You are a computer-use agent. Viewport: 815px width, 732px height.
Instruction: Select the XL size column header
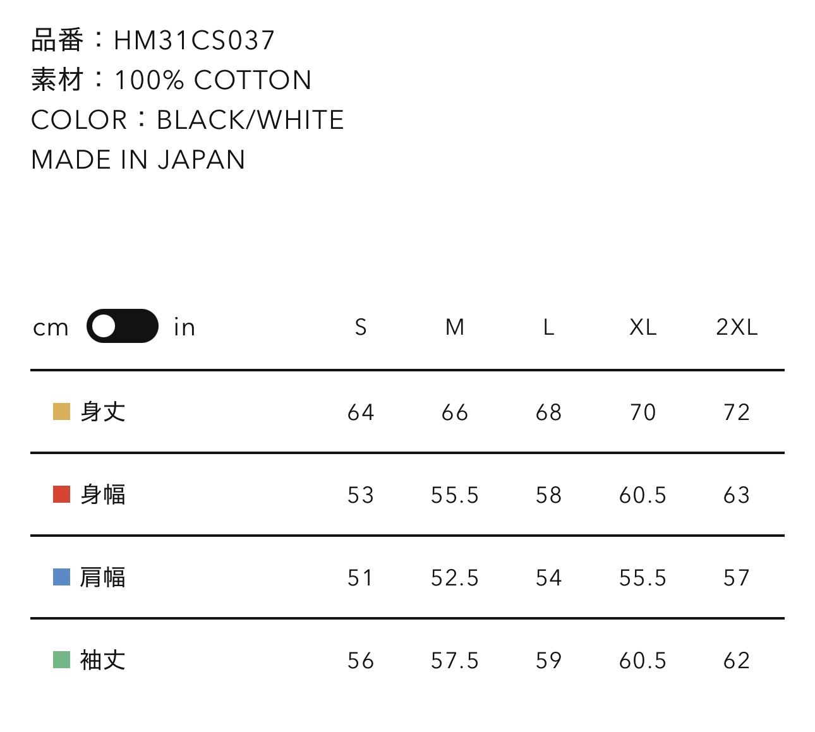[643, 327]
